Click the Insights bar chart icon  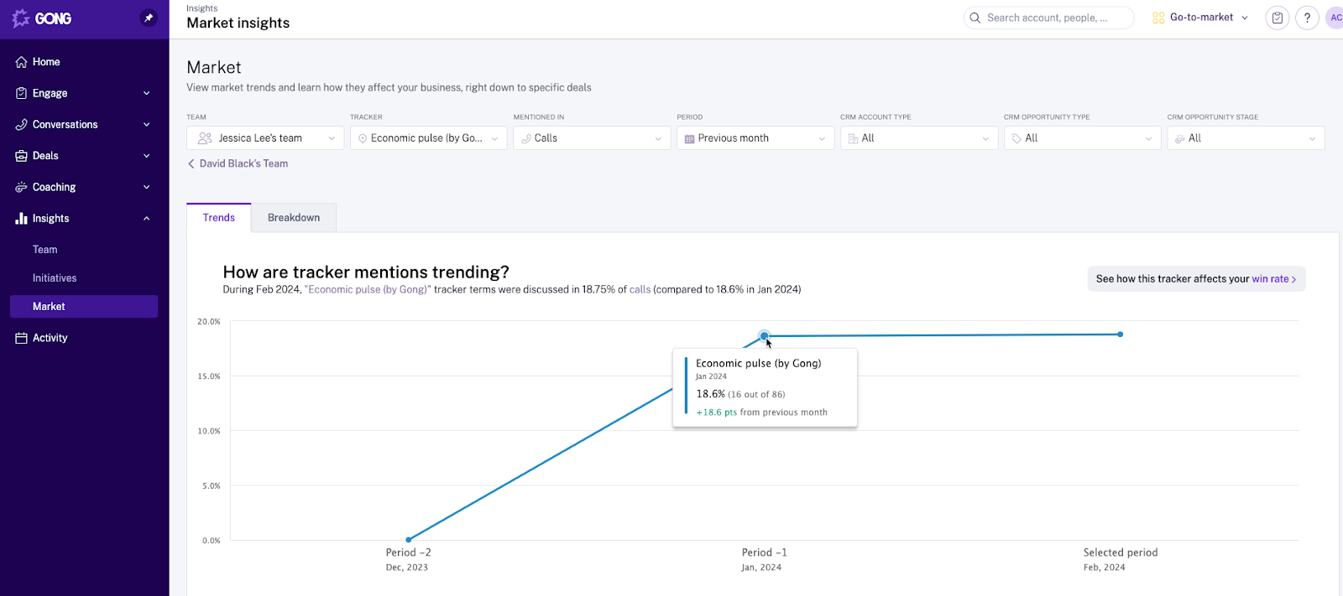tap(22, 218)
